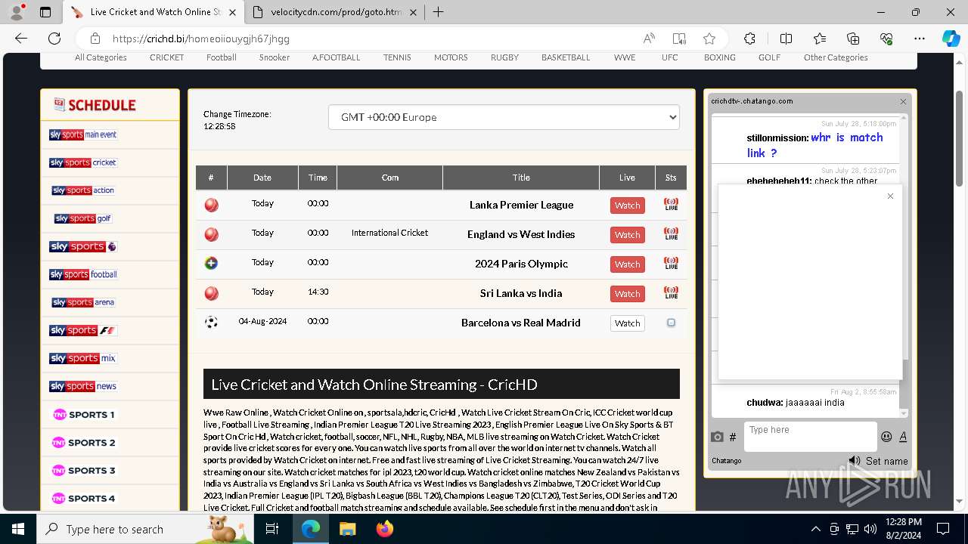Open File Explorer from taskbar
Screen dimensions: 968x544
(x=347, y=529)
